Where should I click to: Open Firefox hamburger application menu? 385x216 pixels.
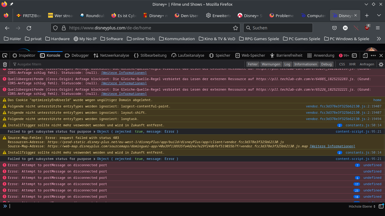pos(378,28)
